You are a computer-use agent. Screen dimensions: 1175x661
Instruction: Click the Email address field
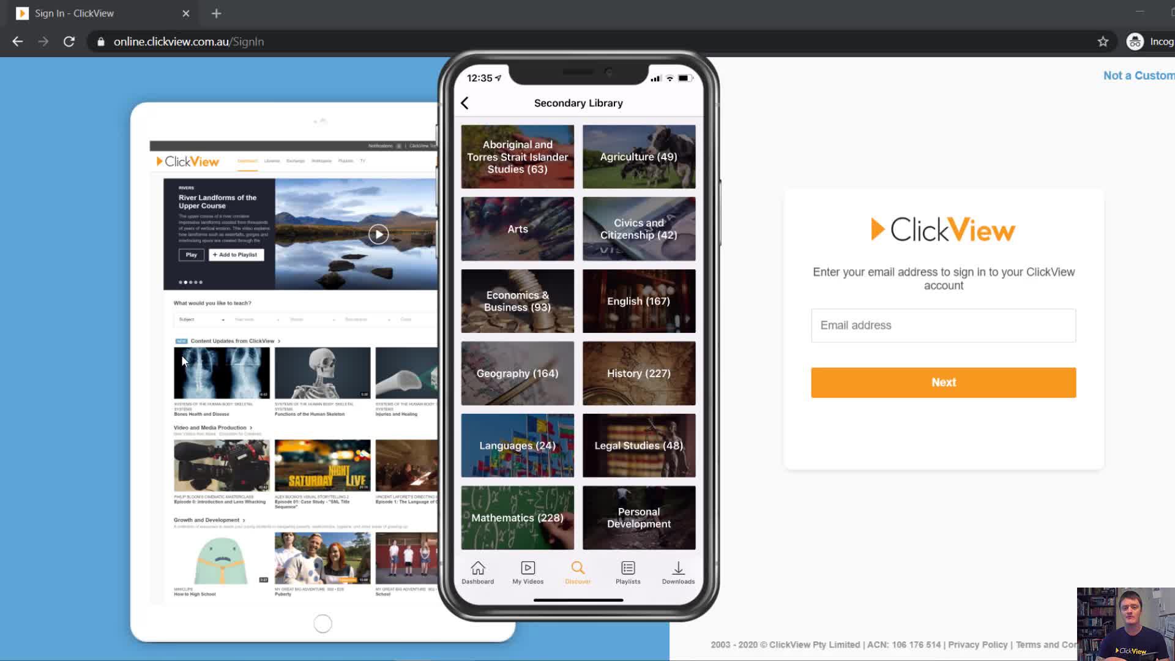943,326
